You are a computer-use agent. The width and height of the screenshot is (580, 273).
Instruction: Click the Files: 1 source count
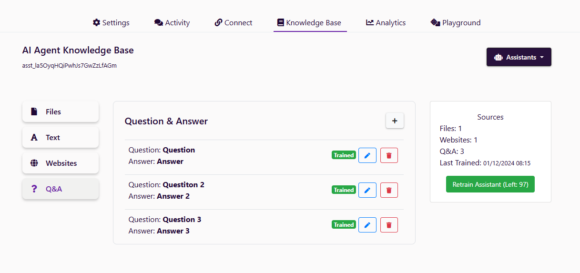click(x=451, y=128)
